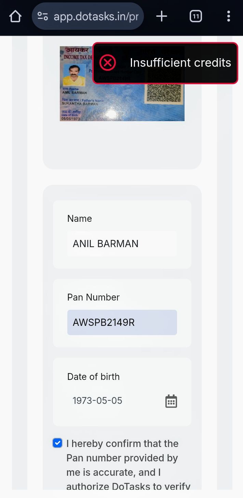Tap the browser Home icon
243x498 pixels.
click(15, 16)
